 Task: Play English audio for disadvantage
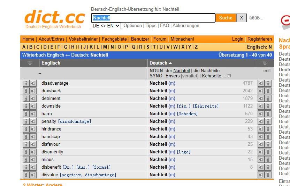33,83
